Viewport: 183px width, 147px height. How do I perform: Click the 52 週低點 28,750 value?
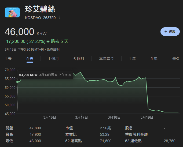coord(170,141)
